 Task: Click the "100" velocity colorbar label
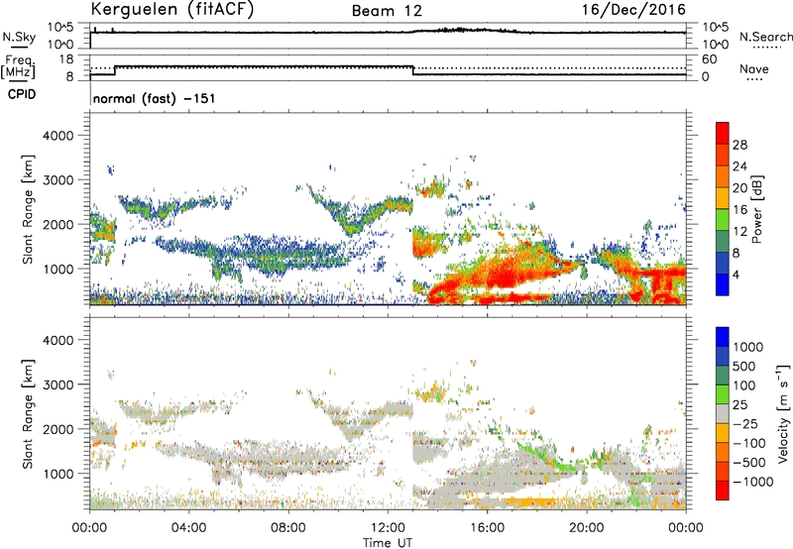tap(744, 385)
